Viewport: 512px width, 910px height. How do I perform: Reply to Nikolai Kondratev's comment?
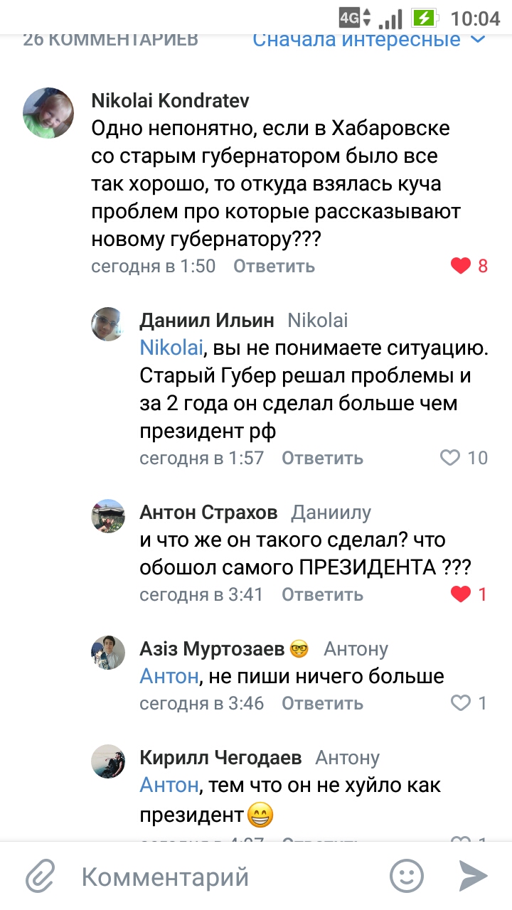click(274, 266)
